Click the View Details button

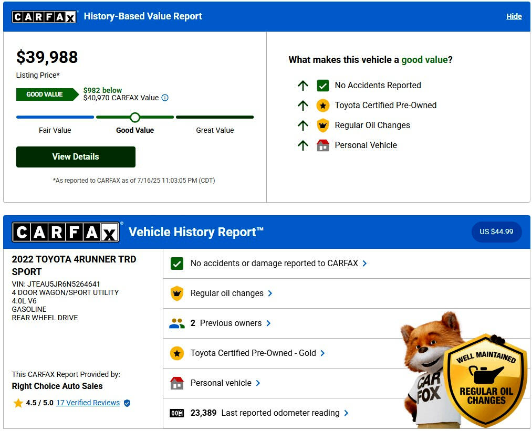click(76, 157)
